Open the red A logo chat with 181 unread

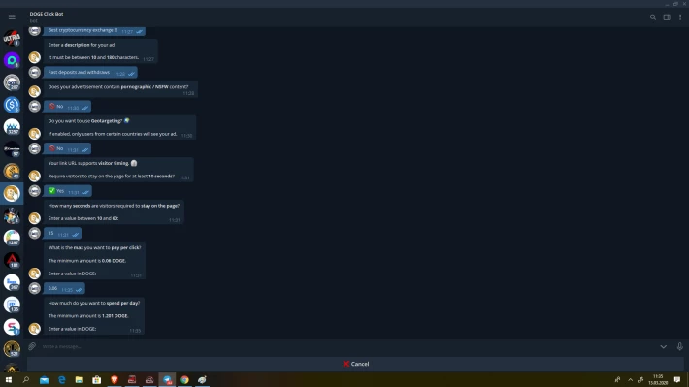[12, 260]
